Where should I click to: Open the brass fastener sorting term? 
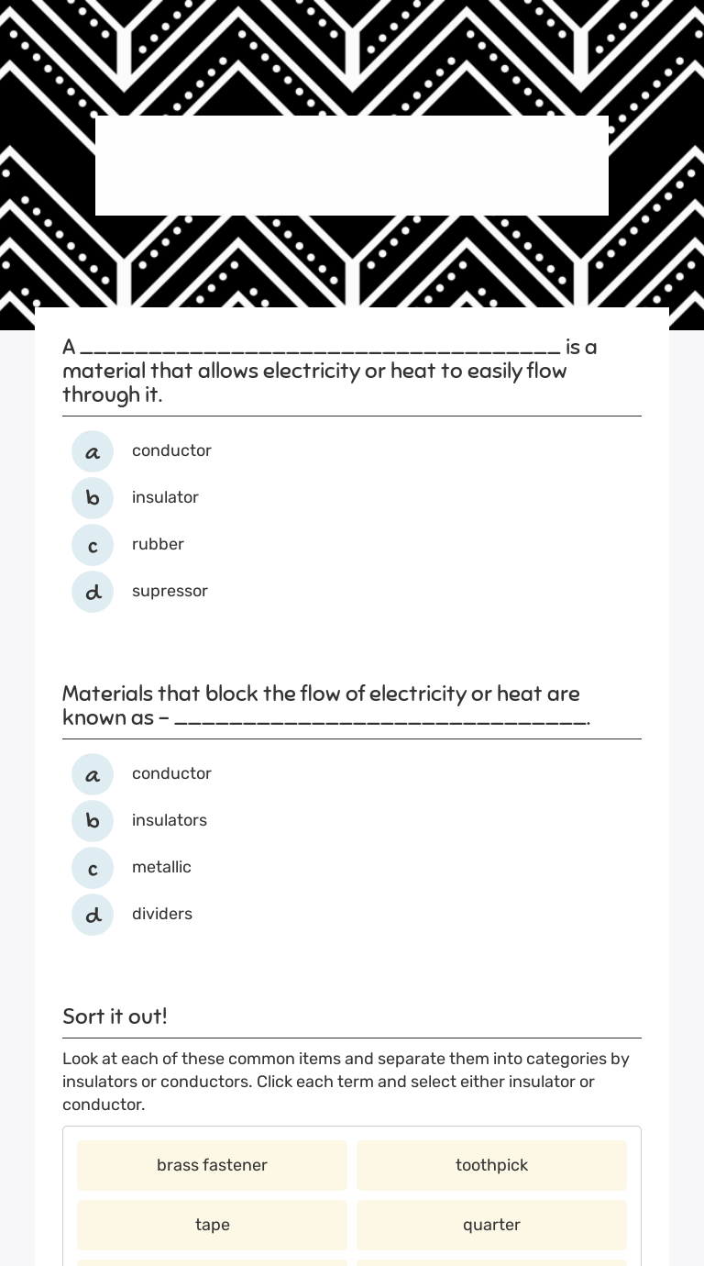pos(212,1165)
